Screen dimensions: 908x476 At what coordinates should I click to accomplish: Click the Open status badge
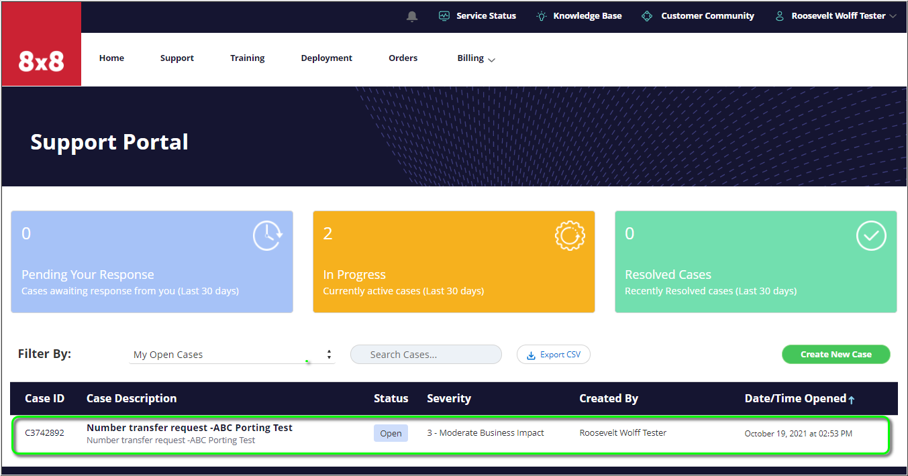(x=391, y=433)
